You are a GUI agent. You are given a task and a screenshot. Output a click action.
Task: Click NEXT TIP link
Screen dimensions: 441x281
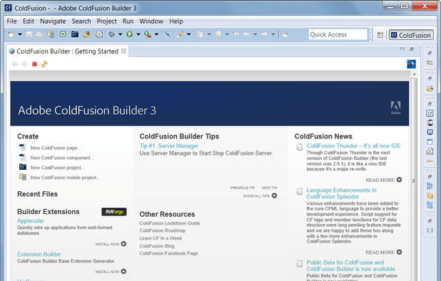coord(270,188)
